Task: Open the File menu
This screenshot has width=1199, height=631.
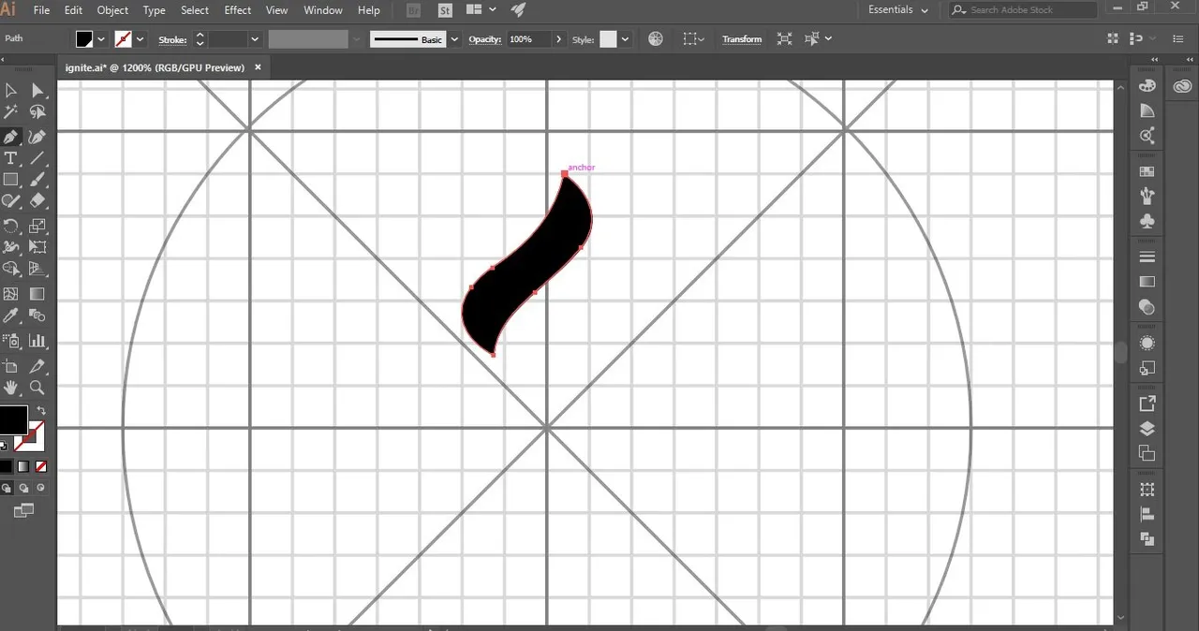Action: [41, 10]
